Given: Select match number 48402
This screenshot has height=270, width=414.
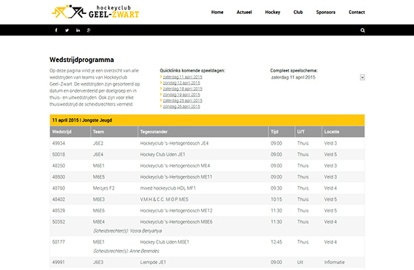Looking at the screenshot, I should click(x=58, y=199).
